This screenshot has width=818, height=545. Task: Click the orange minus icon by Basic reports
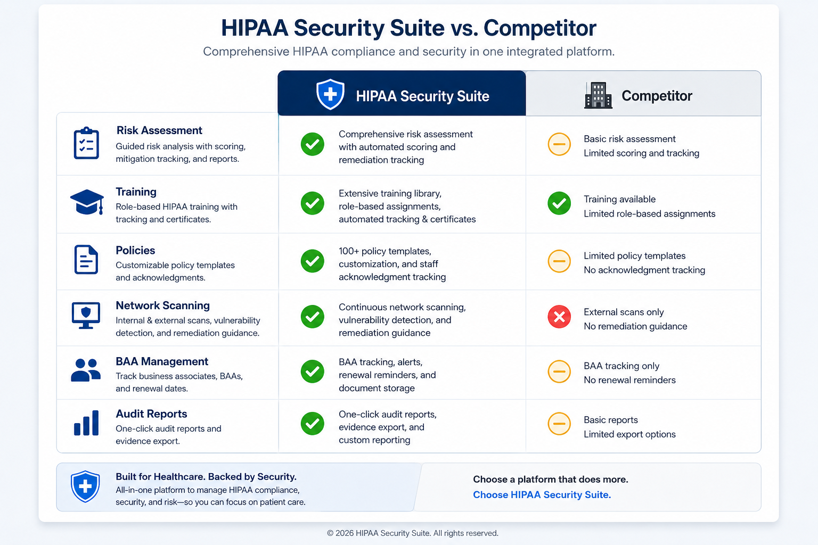(x=559, y=424)
